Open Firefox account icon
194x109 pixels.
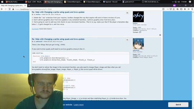pyautogui.click(x=185, y=9)
